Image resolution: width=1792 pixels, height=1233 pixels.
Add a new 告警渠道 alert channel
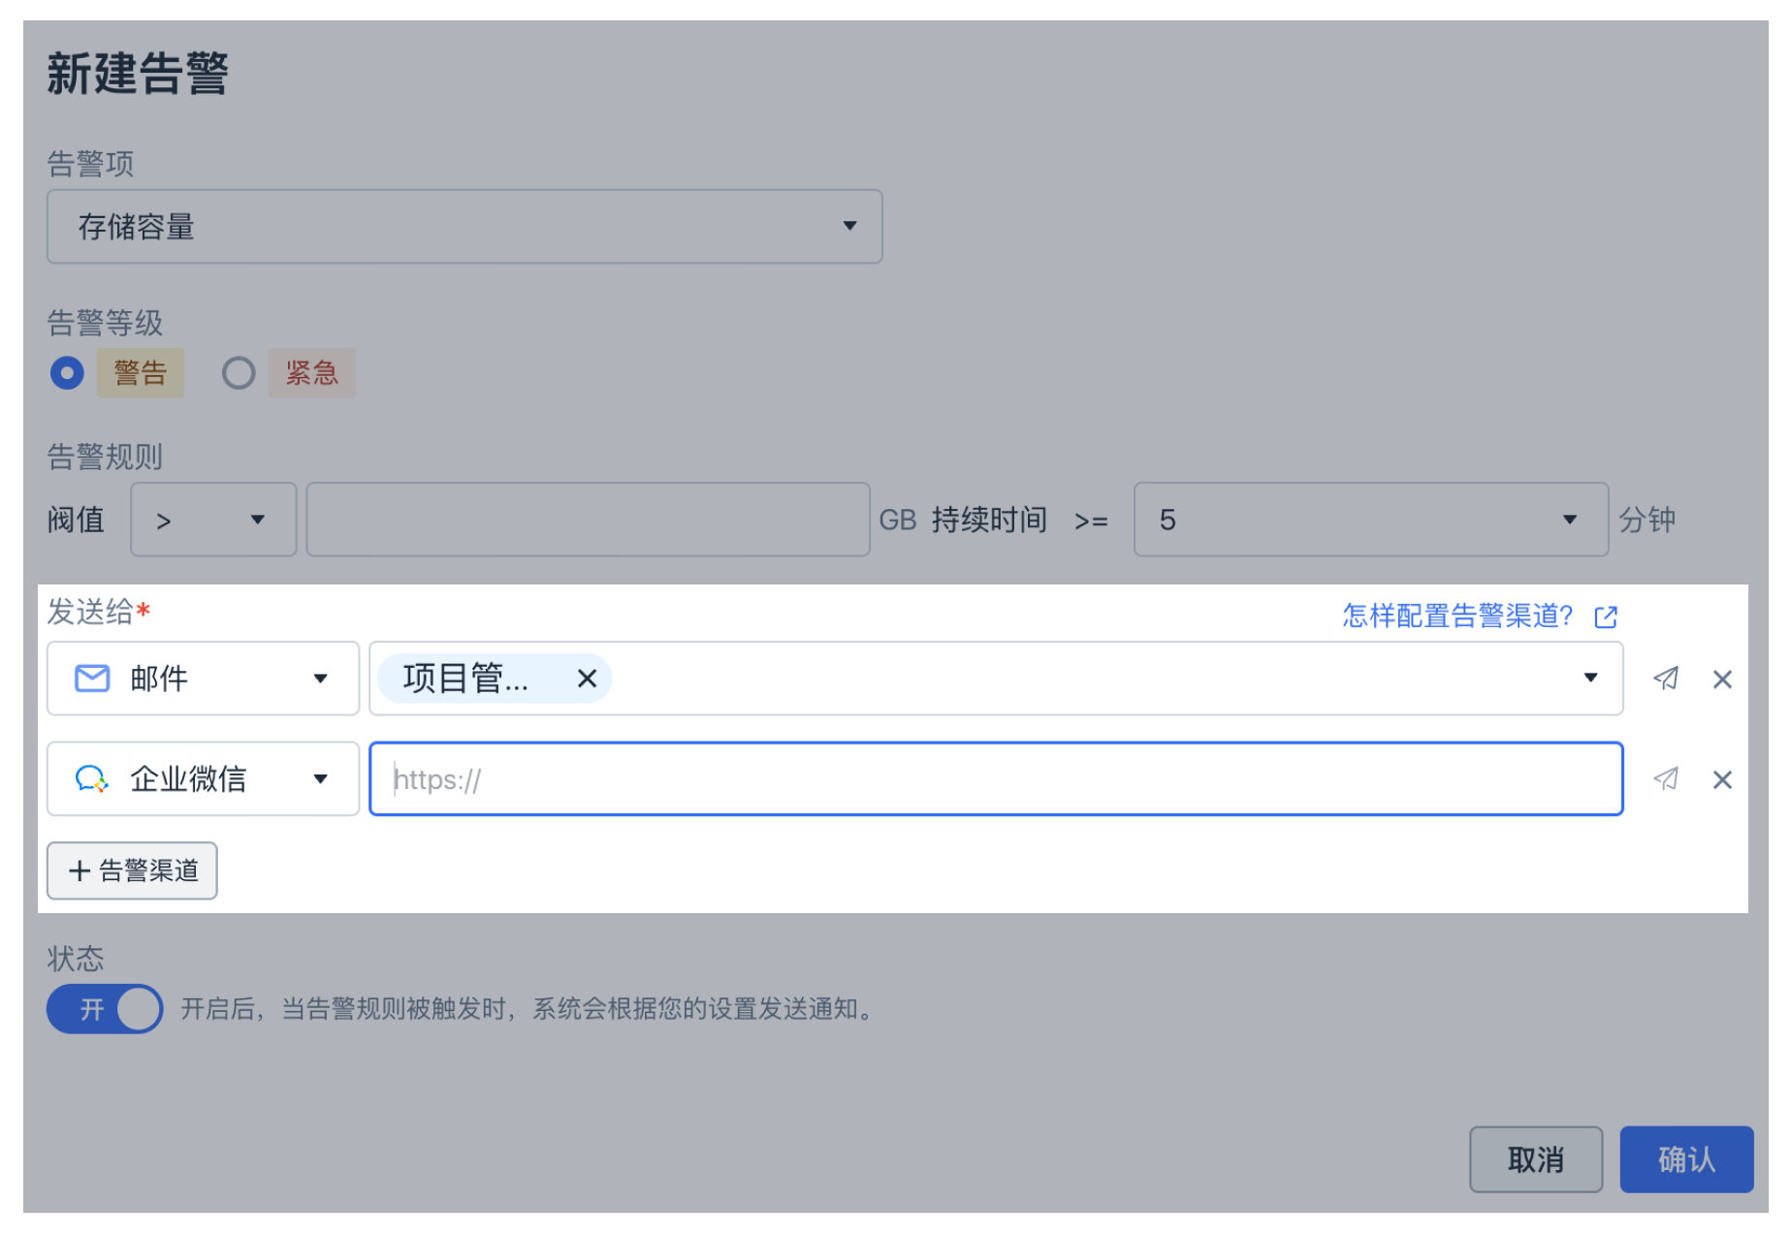coord(132,870)
